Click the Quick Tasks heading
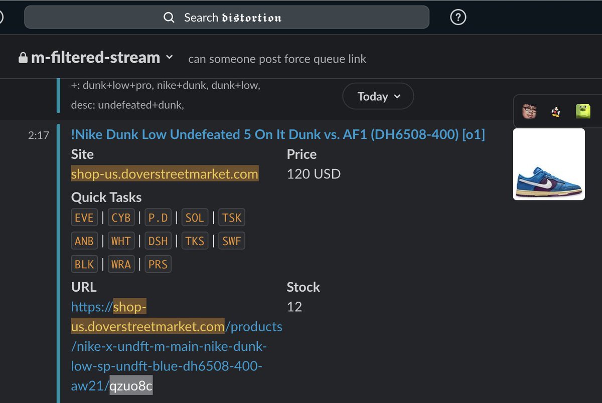 click(106, 197)
